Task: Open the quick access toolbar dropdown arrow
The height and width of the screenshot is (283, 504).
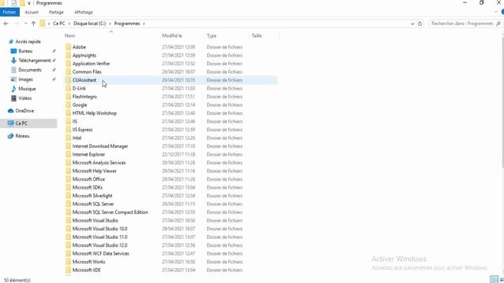Action: (29, 3)
